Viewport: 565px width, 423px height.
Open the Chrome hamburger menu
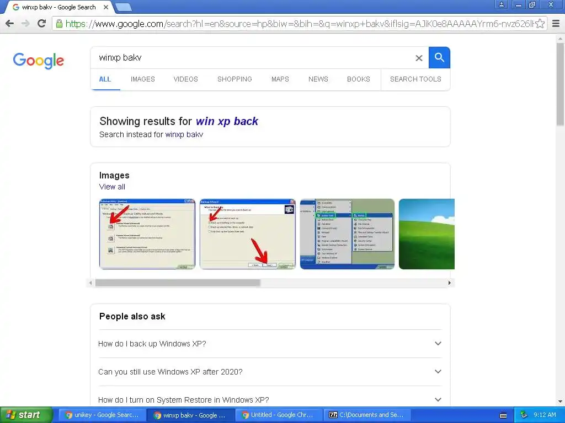[x=556, y=24]
